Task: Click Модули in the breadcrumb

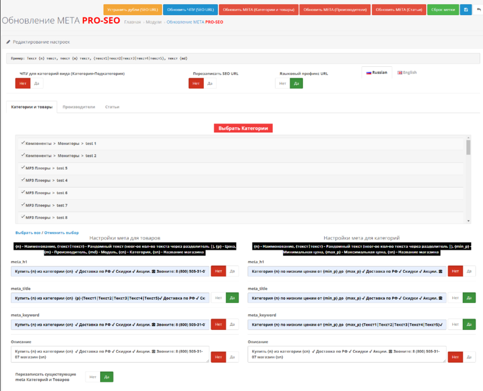Action: point(153,22)
